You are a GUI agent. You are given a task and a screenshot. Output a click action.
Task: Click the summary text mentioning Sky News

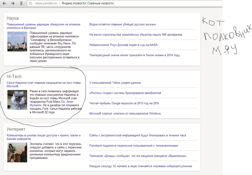(x=54, y=47)
